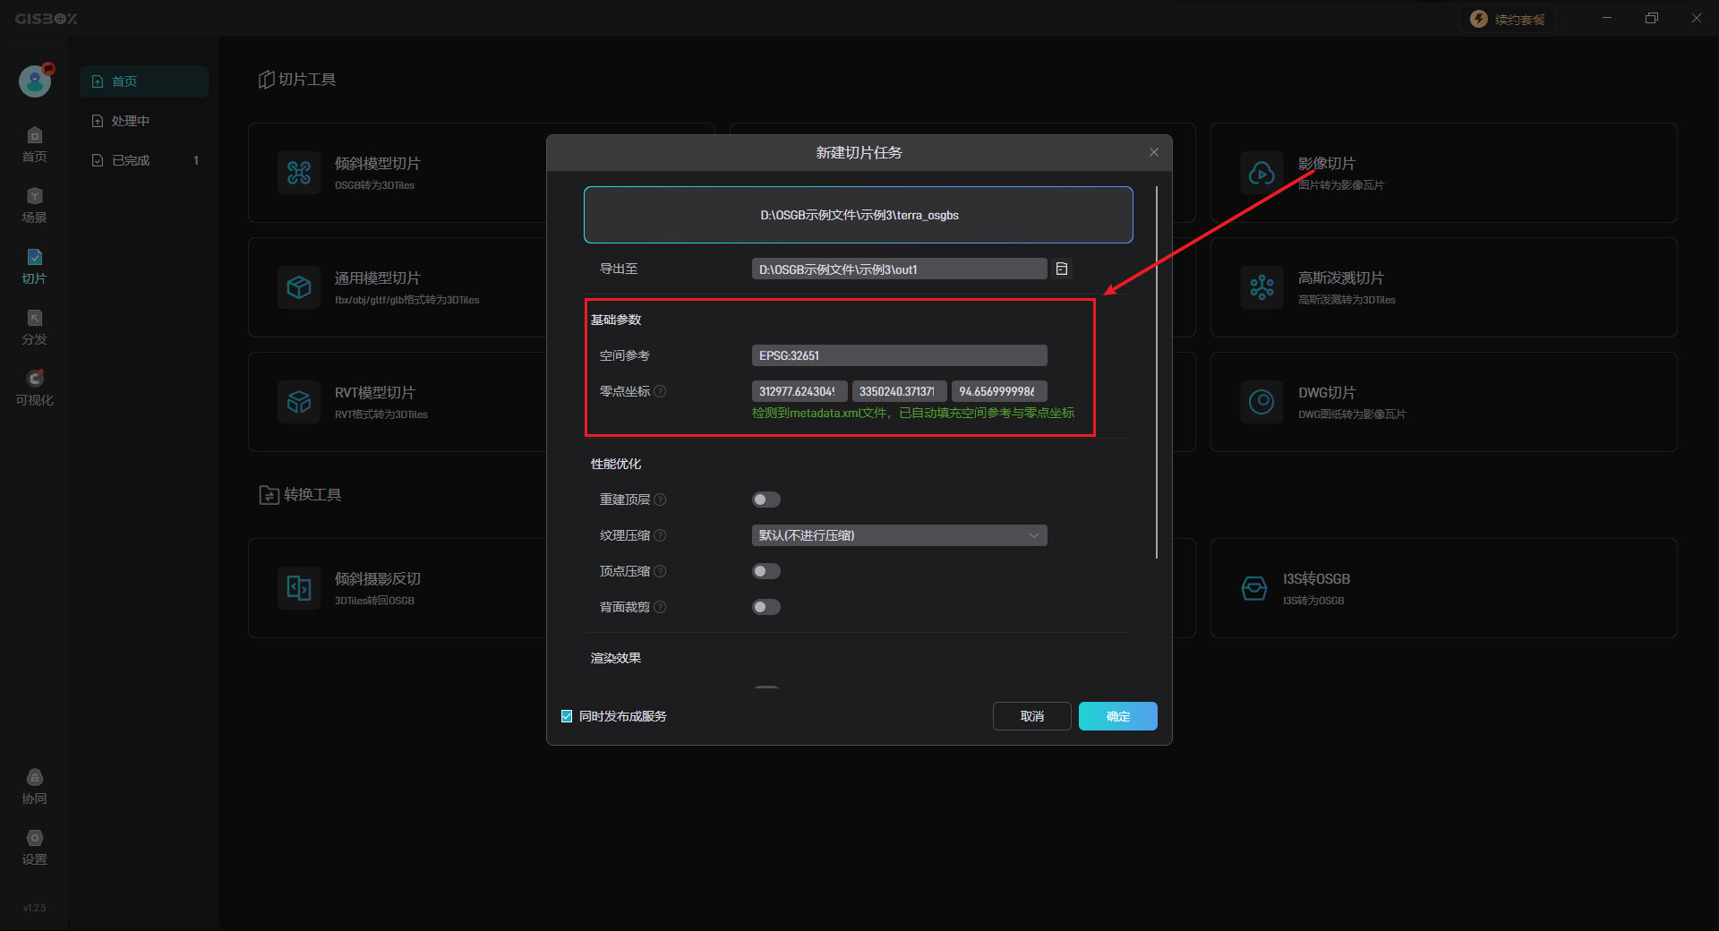
Task: Show help for 纹理压缩
Action: [660, 535]
